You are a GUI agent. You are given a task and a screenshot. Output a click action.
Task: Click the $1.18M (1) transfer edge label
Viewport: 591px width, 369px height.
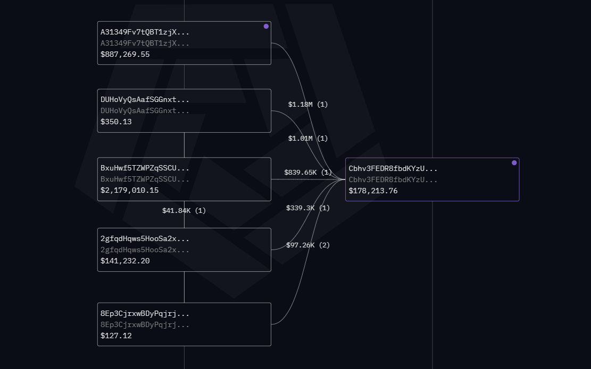(308, 104)
